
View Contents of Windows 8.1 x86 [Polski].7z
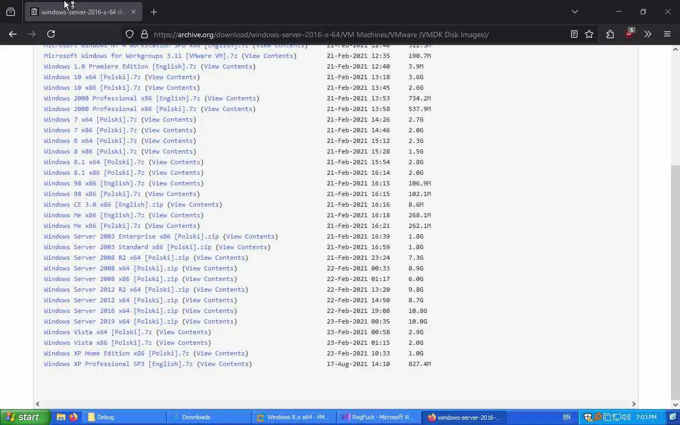tap(176, 173)
